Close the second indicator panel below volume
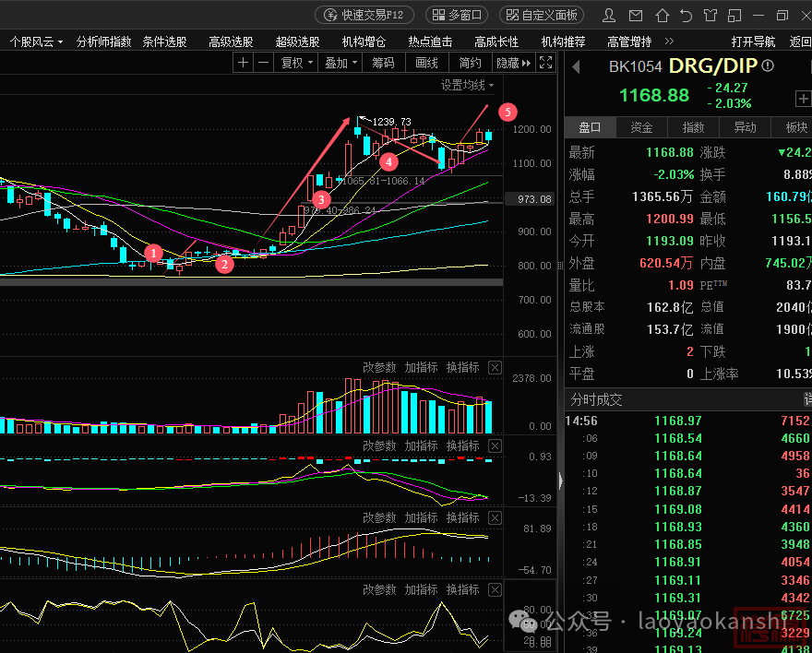Viewport: 812px width, 653px height. click(x=496, y=445)
